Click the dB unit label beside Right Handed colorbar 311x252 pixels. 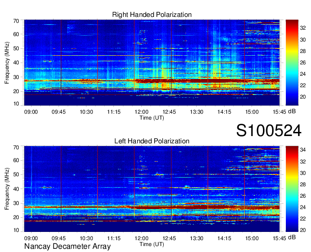click(292, 111)
